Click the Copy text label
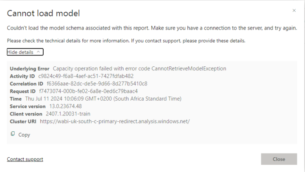305x172 pixels. click(25, 135)
